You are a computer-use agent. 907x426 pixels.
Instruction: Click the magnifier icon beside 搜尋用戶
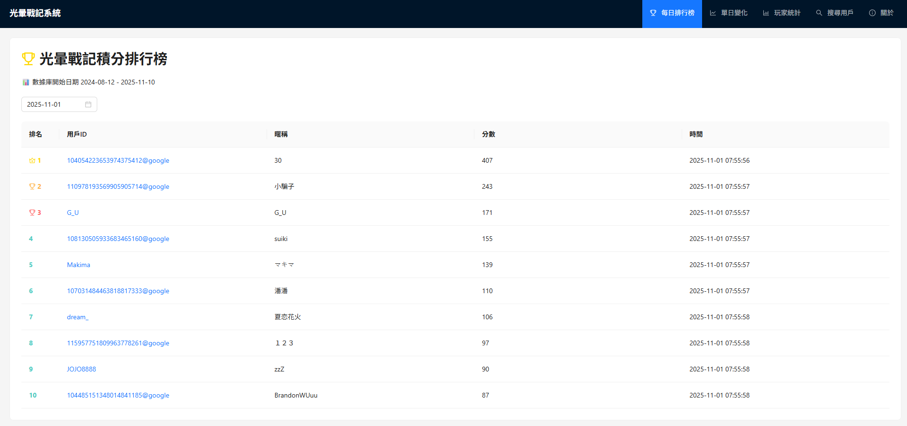[x=819, y=13]
